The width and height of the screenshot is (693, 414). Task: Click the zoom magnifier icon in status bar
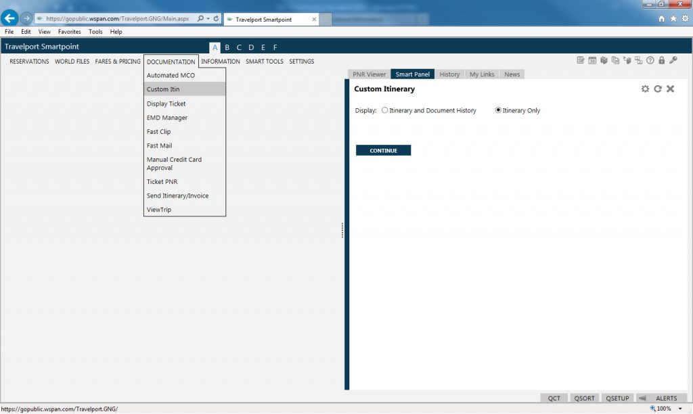[653, 409]
